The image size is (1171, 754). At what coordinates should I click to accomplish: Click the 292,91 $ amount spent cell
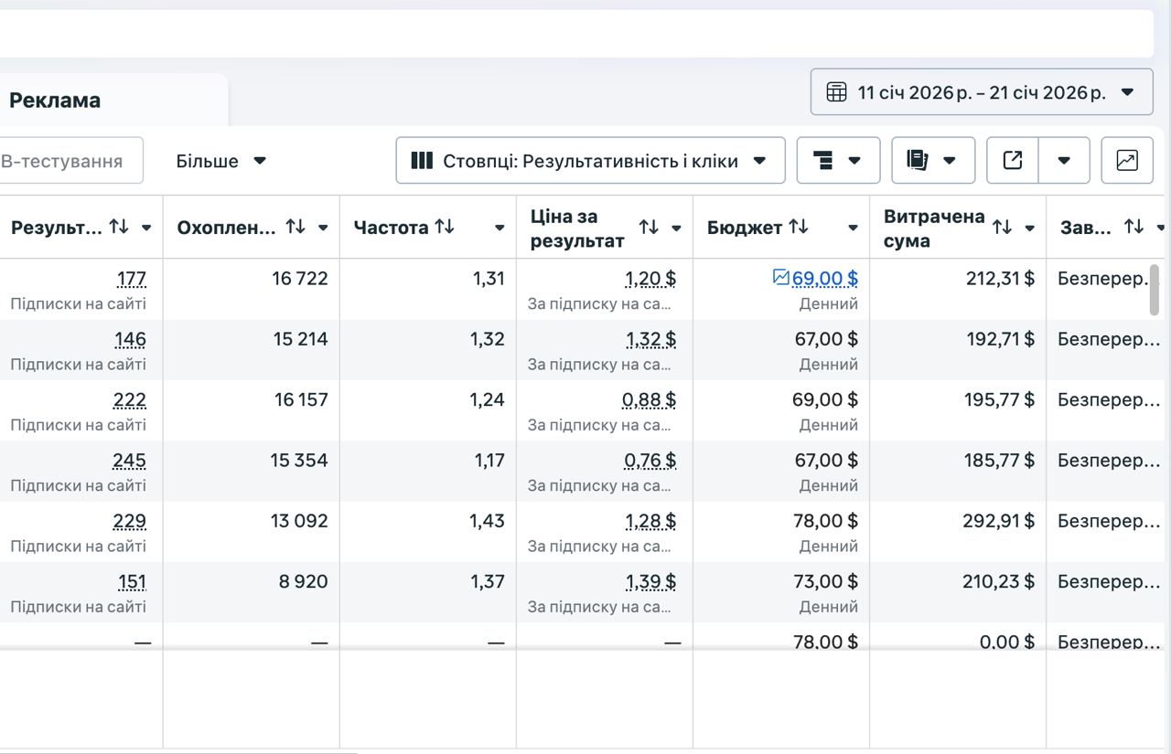[999, 521]
